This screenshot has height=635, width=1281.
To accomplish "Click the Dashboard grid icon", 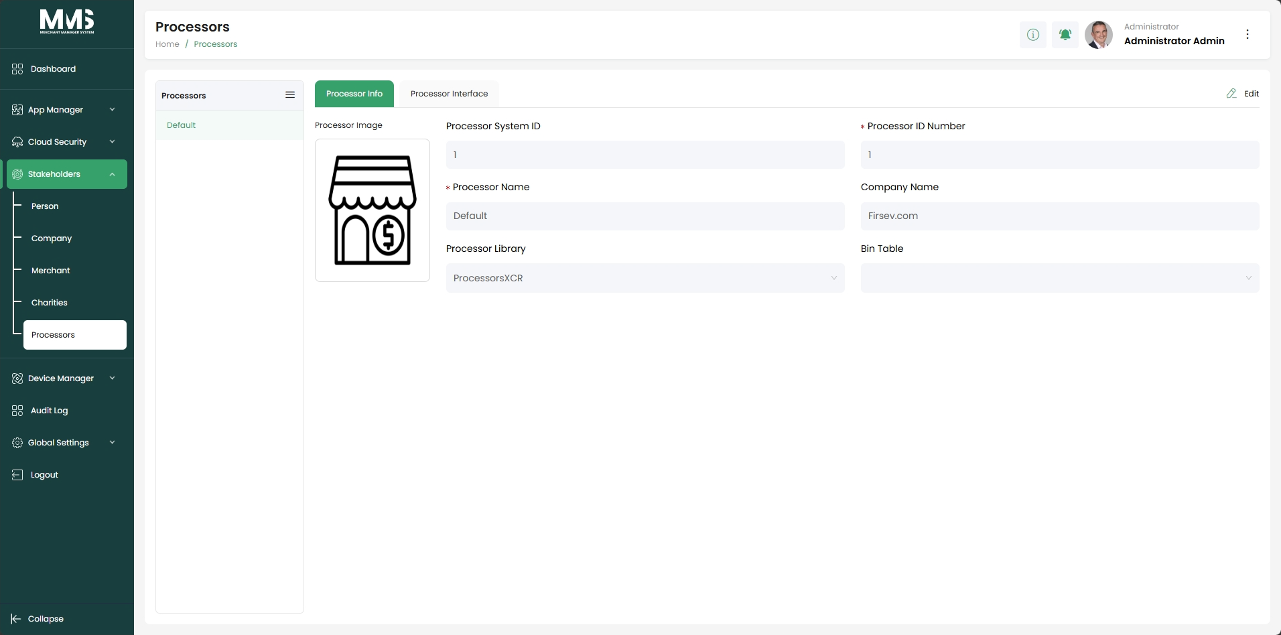I will point(17,69).
